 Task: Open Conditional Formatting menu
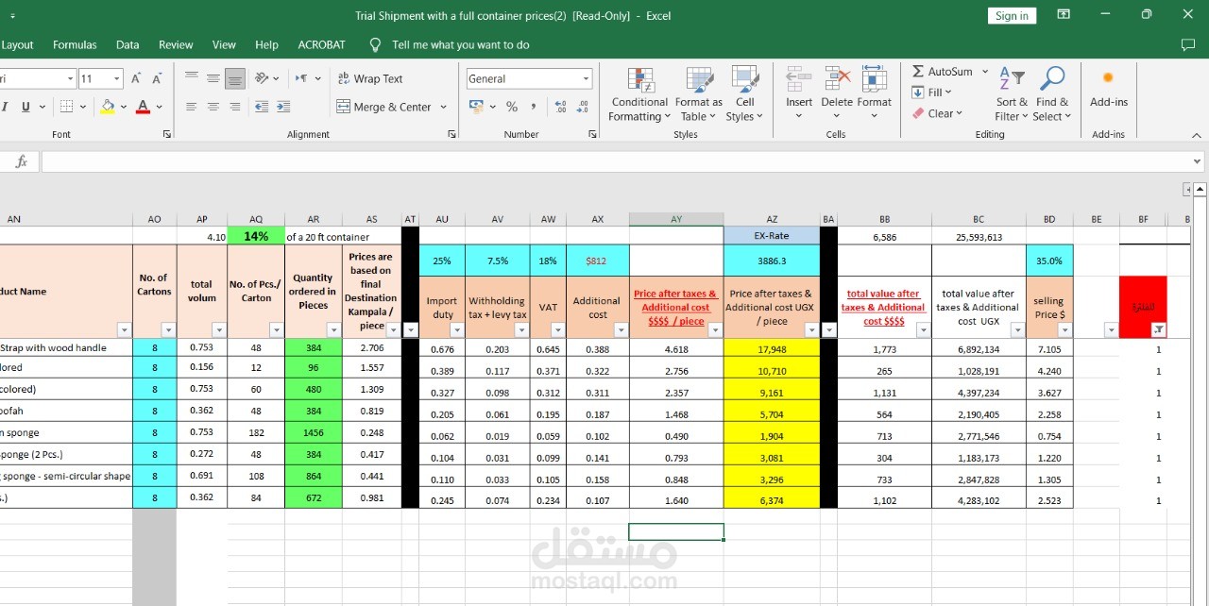point(639,94)
